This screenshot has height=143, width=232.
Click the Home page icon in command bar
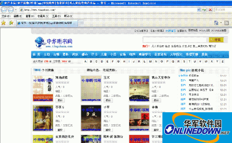[216, 23]
